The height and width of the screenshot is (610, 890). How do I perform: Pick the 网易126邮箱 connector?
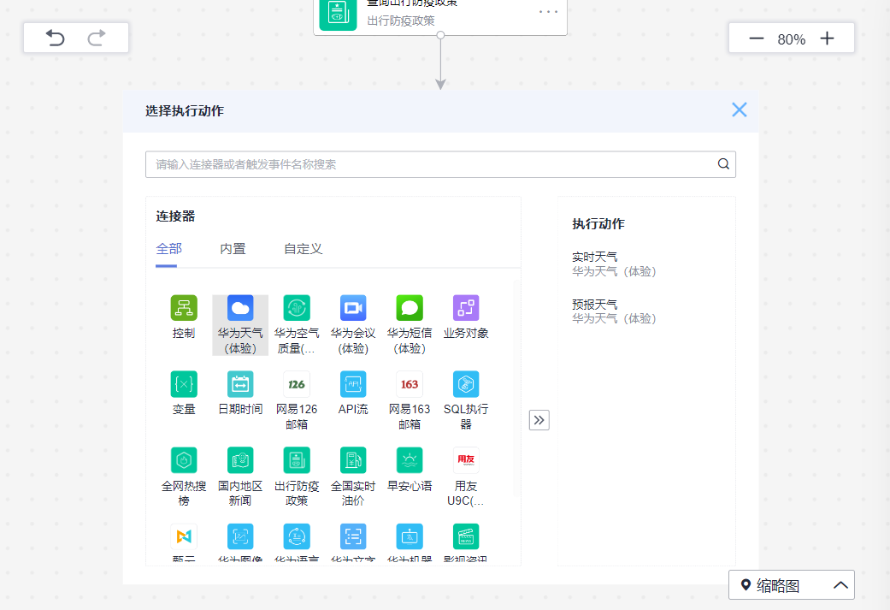click(x=297, y=401)
